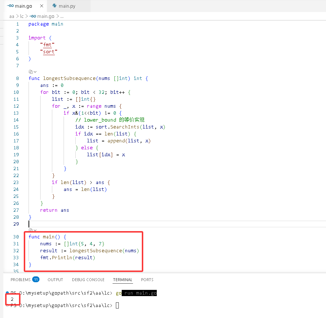
Task: Click the longestSubsequence function name on line 8
Action: coord(69,78)
